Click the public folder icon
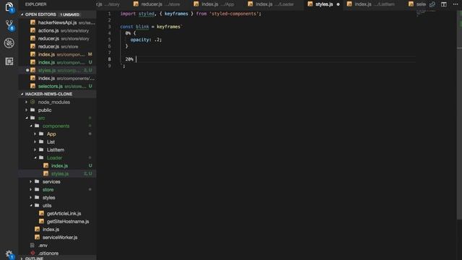This screenshot has width=462, height=260. tap(32, 110)
